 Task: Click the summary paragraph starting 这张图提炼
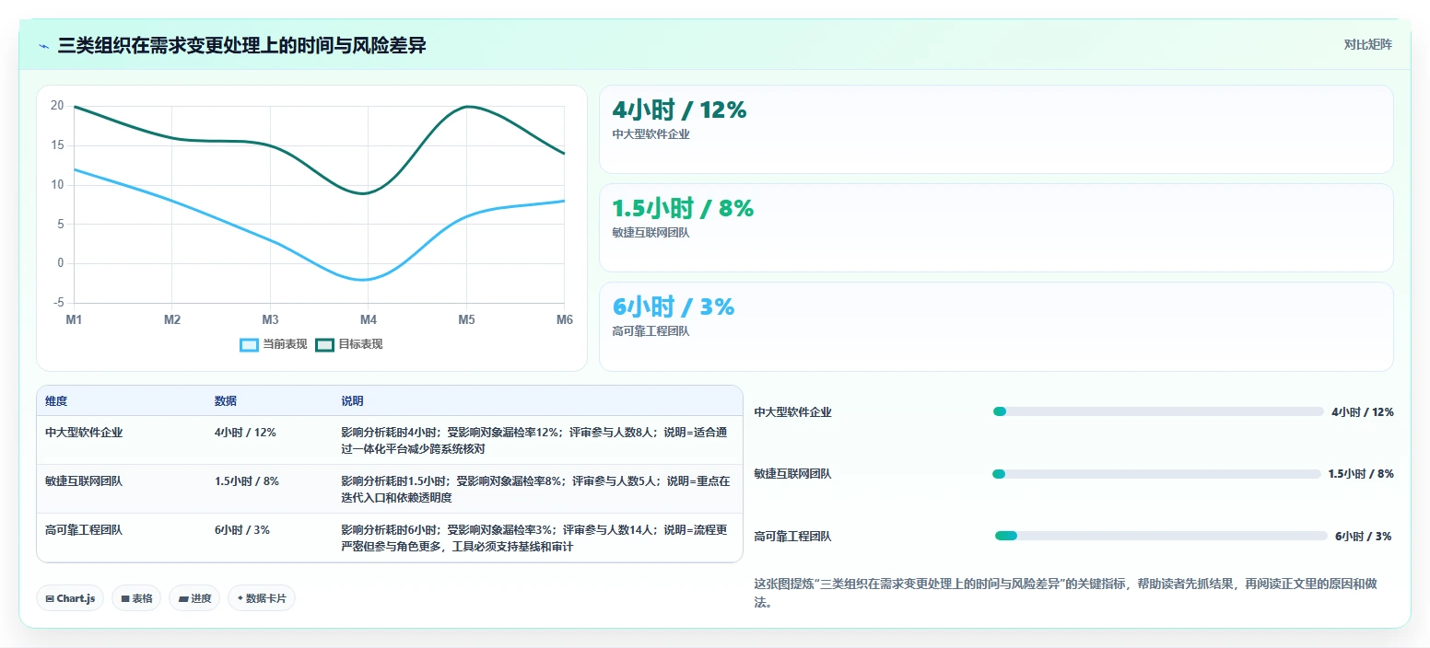point(1065,594)
